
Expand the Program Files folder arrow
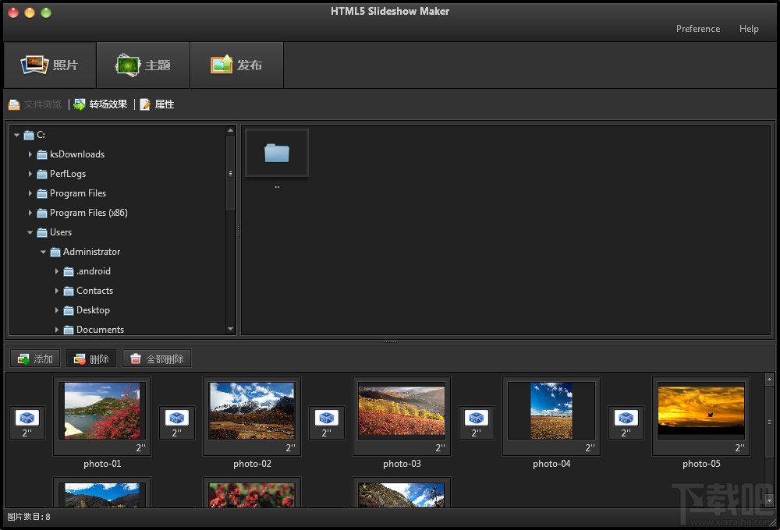(30, 193)
